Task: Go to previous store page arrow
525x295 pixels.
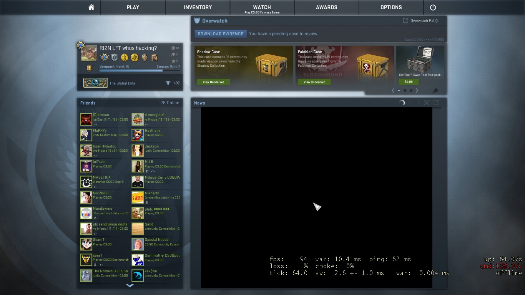Action: [x=393, y=91]
